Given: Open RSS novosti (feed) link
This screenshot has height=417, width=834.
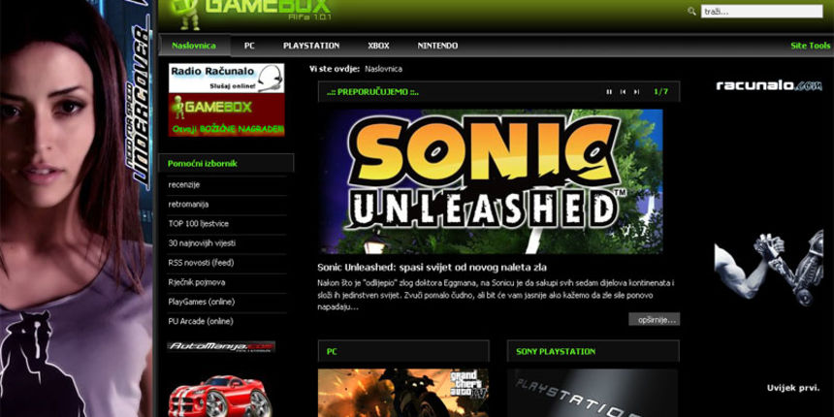Looking at the screenshot, I should coord(201,263).
